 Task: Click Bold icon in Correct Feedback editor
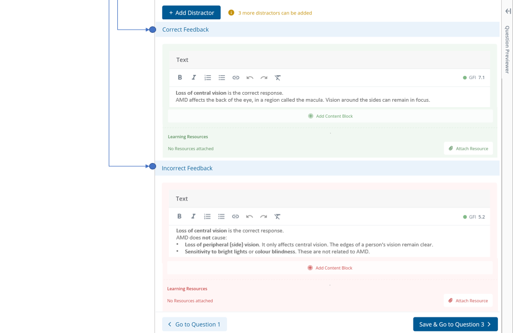point(180,77)
